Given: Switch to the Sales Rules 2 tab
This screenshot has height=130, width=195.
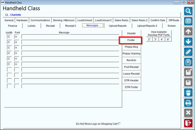Looking at the screenshot, I should pos(139,20).
